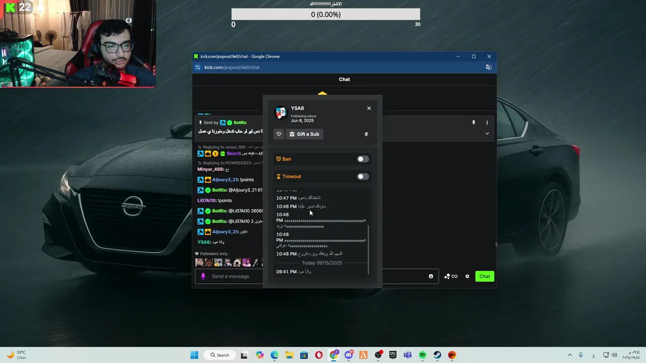Click Li07AI10 username in chat
Screen dimensions: 646x363
click(x=207, y=201)
